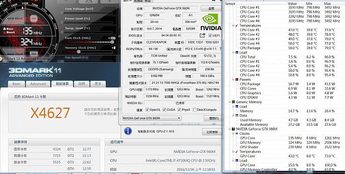Click the Core Voltage (mV) slider in Afterburner
The width and height of the screenshot is (345, 174).
[x=88, y=13]
